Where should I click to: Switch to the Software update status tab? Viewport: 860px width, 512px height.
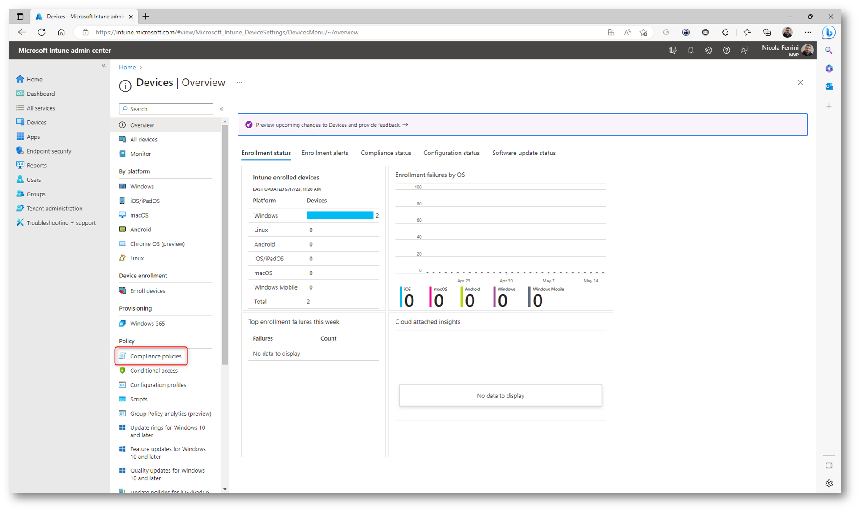pos(524,153)
